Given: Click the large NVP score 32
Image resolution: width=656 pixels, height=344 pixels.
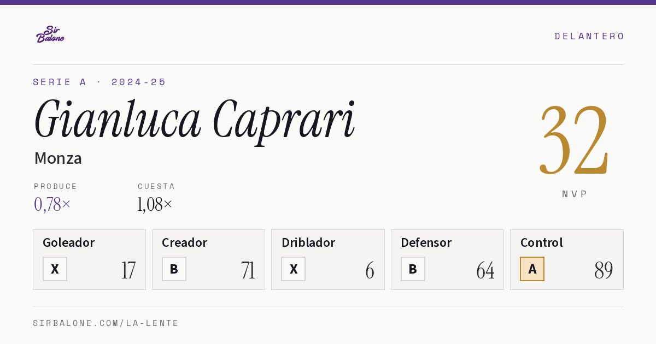Looking at the screenshot, I should pyautogui.click(x=574, y=139).
